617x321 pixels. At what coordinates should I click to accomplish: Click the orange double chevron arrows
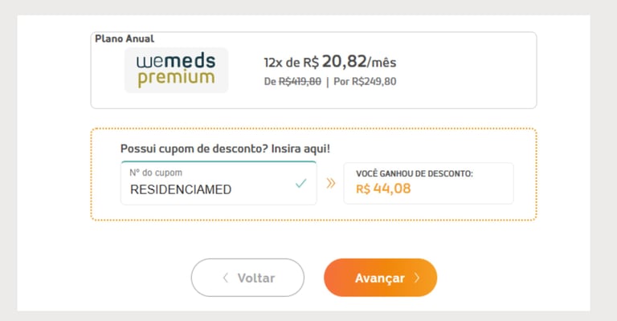pyautogui.click(x=330, y=184)
